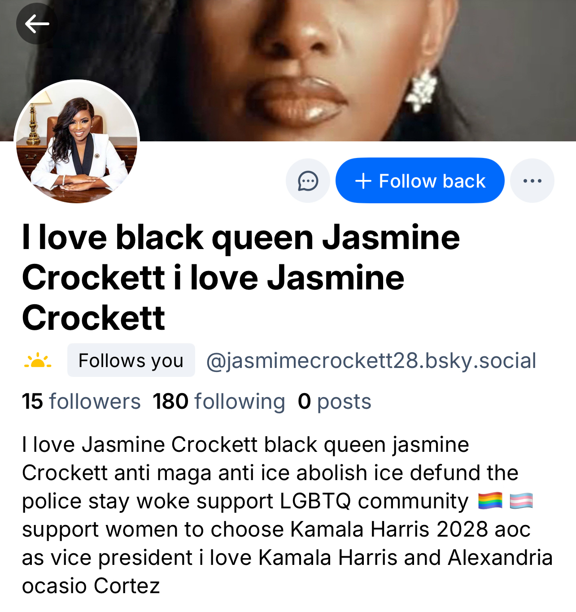Open the three-dot more options menu
576x612 pixels.
pyautogui.click(x=532, y=181)
